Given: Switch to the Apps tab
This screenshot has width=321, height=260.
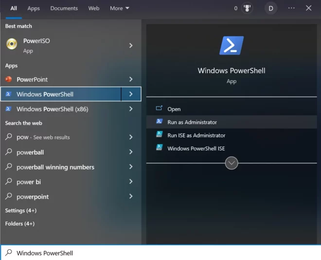Looking at the screenshot, I should click(34, 8).
